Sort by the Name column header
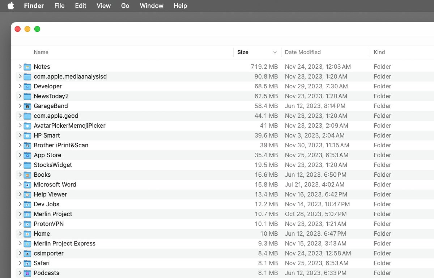Viewport: 434px width, 278px height. coord(41,52)
